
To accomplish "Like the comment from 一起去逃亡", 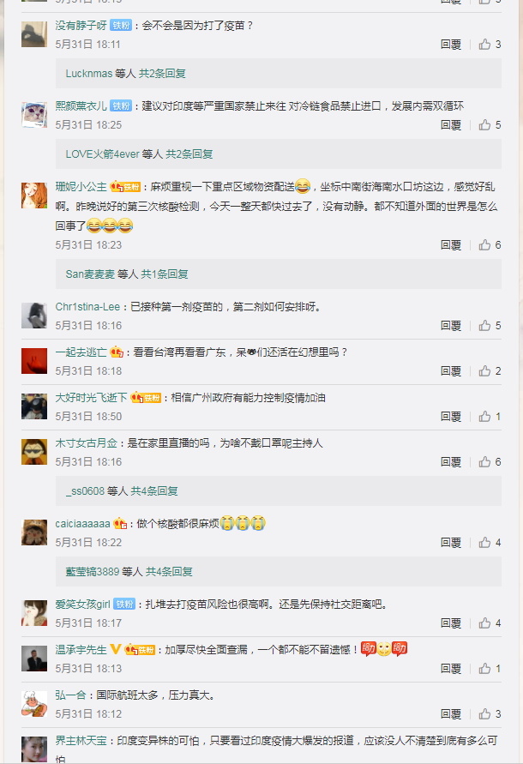I will click(x=484, y=370).
